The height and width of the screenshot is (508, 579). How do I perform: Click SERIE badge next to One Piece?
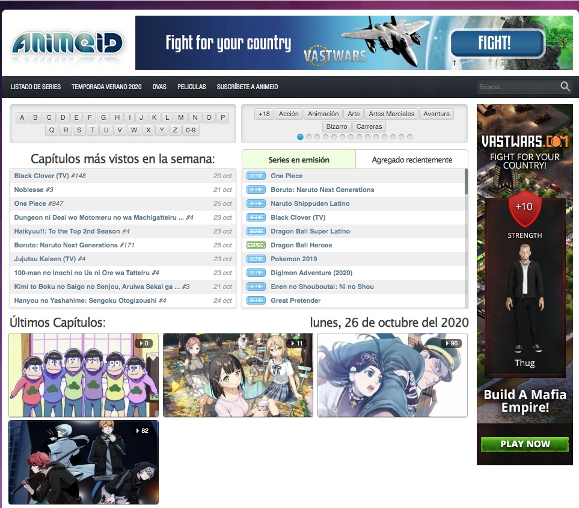click(x=256, y=176)
